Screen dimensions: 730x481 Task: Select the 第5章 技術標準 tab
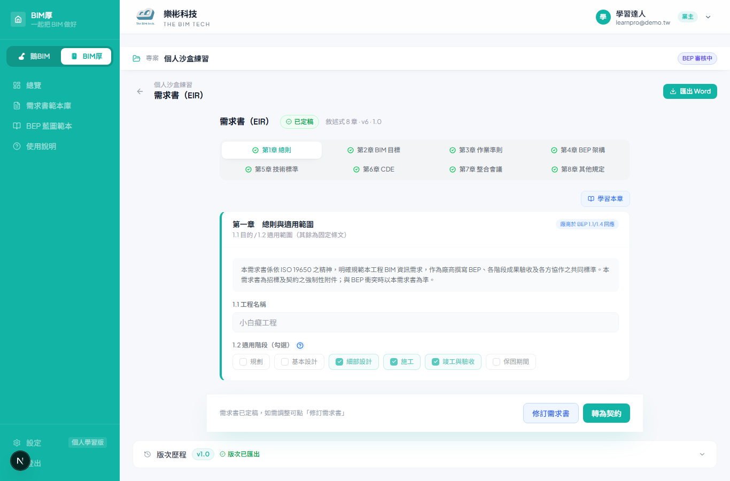(271, 169)
